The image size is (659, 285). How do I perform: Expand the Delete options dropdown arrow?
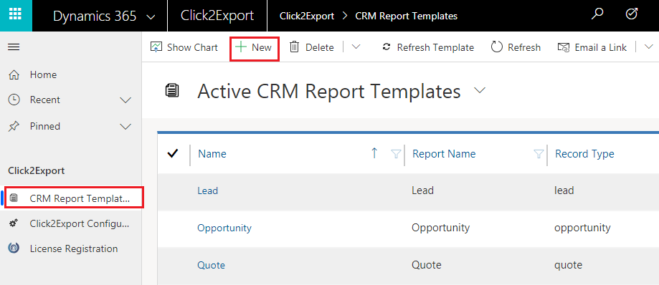pos(356,47)
